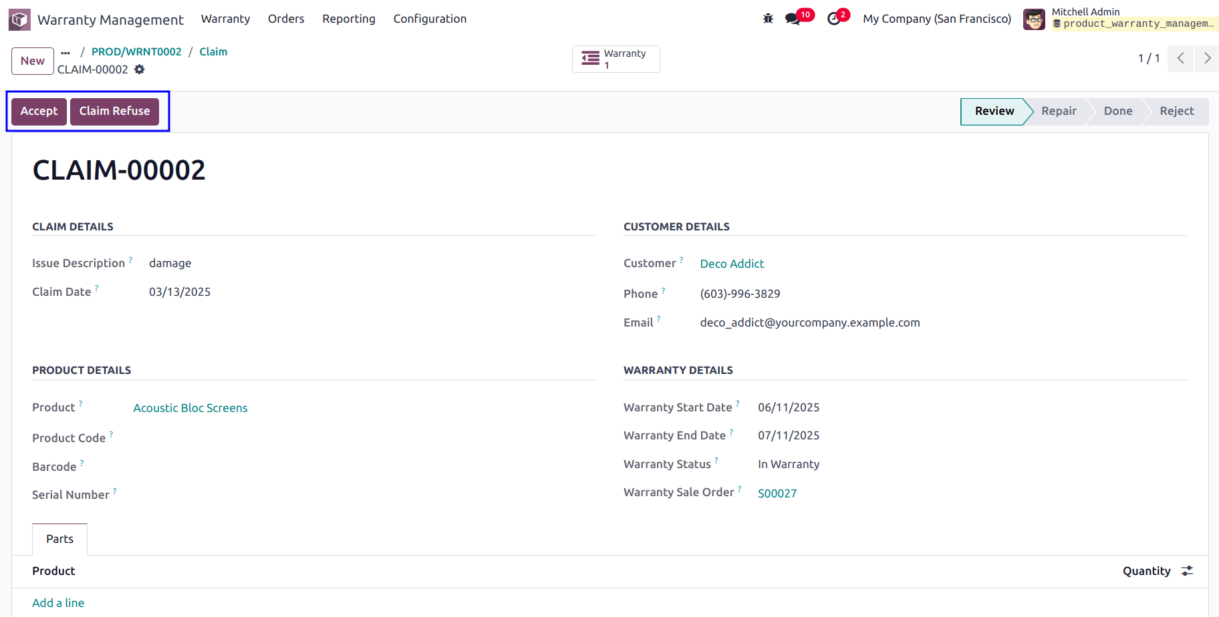The image size is (1219, 617).
Task: Click the Claim Refuse button
Action: (x=114, y=112)
